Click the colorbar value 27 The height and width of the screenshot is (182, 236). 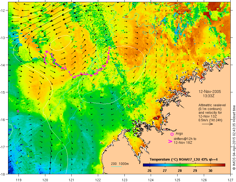[x=165, y=170]
